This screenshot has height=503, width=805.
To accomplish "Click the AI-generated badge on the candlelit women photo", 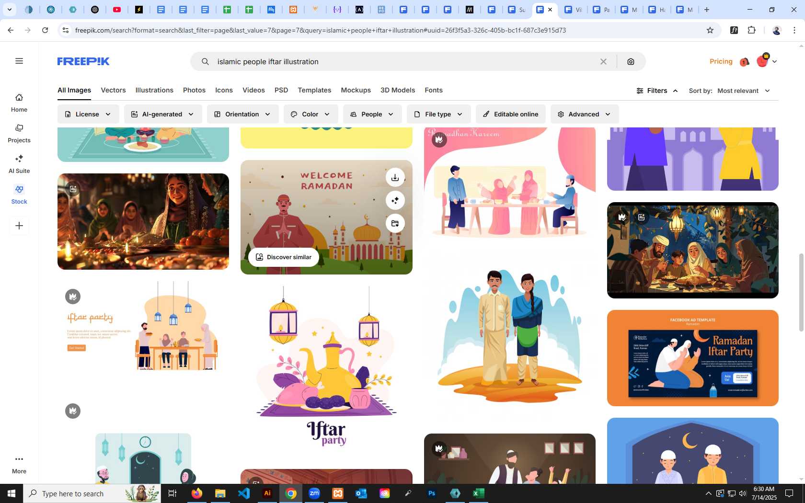I will [x=73, y=189].
